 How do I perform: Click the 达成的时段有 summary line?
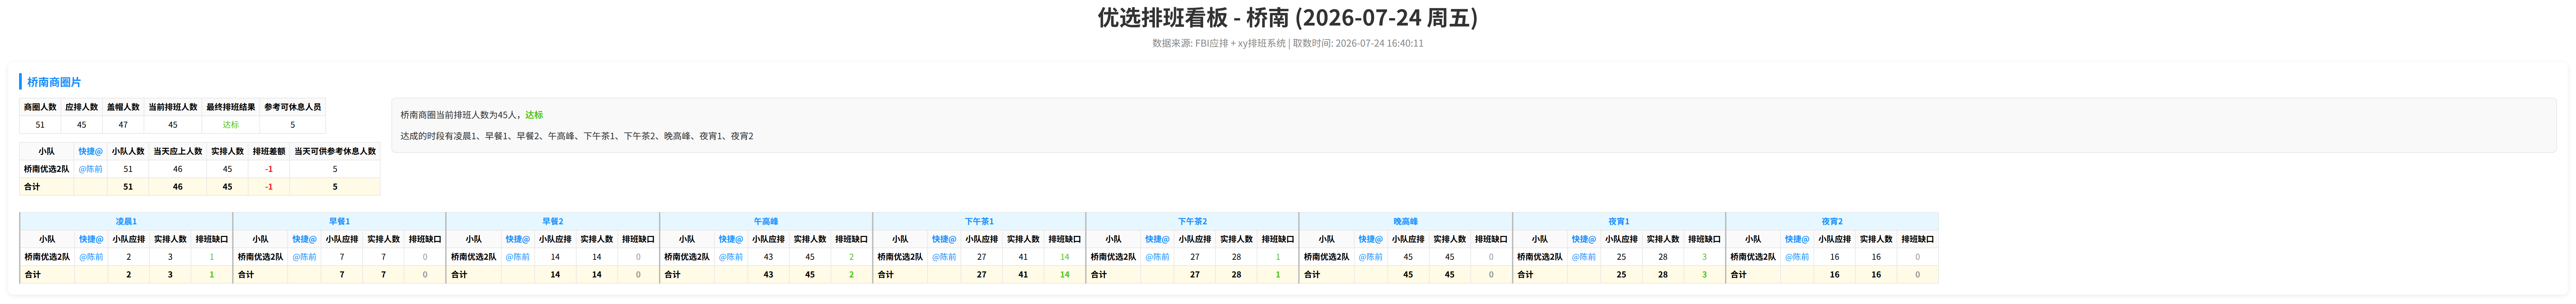pyautogui.click(x=577, y=136)
